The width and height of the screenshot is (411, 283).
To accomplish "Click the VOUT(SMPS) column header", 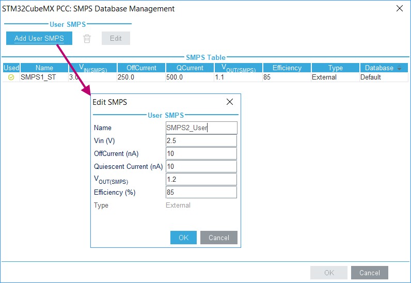I will coord(238,68).
